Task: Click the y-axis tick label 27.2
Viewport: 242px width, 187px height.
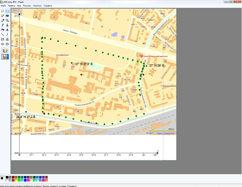Action: (16, 36)
